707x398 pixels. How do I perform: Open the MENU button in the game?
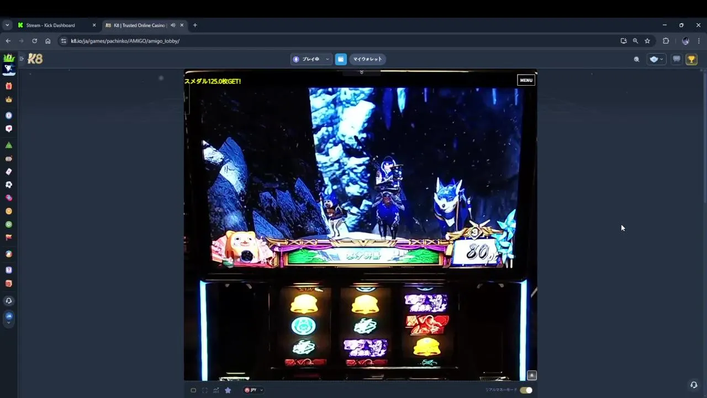526,80
